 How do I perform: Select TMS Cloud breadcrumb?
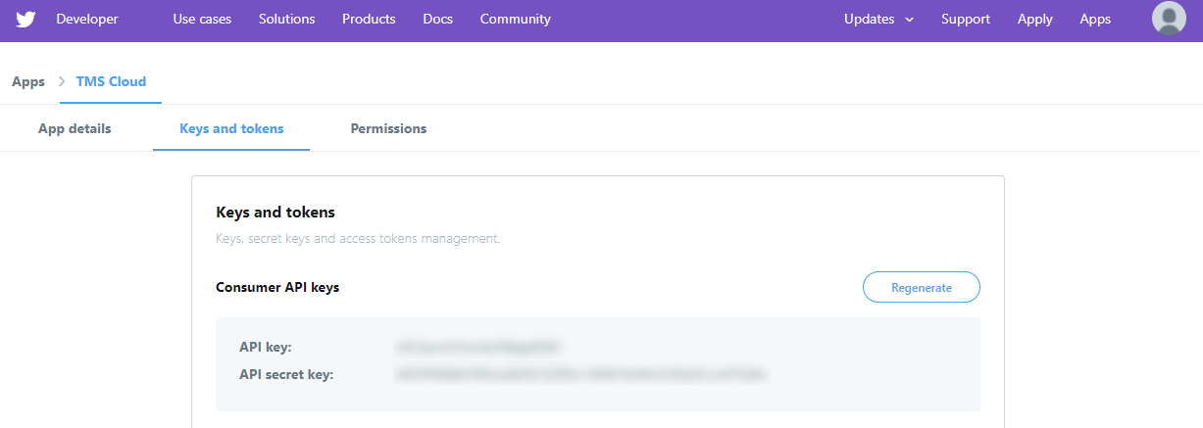click(111, 82)
